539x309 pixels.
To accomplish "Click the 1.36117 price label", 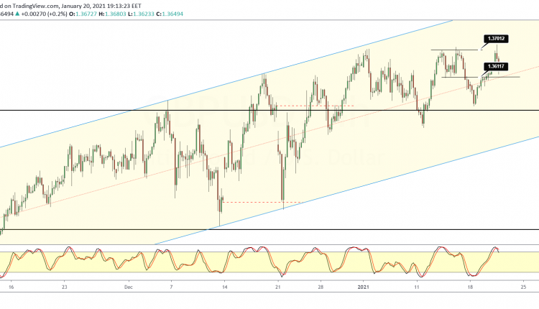I will point(496,66).
